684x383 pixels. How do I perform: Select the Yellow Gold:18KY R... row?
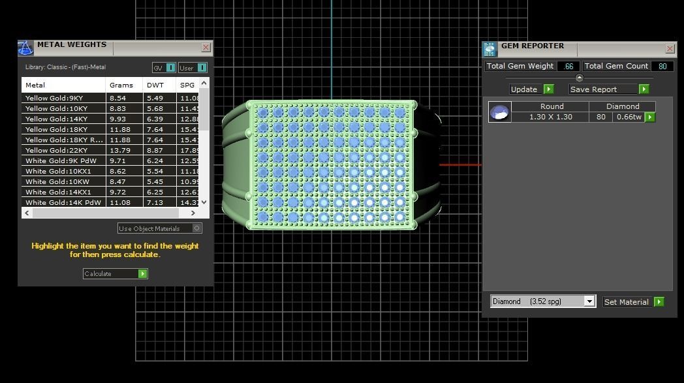[110, 140]
